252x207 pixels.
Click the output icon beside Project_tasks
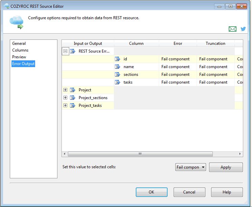(x=73, y=106)
